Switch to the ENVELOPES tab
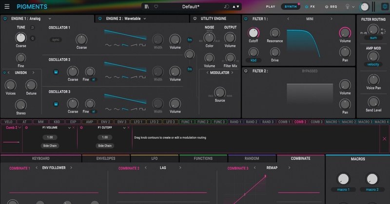 [106, 158]
